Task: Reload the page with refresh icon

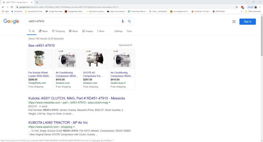Action: click(x=12, y=7)
